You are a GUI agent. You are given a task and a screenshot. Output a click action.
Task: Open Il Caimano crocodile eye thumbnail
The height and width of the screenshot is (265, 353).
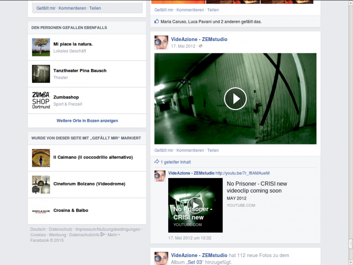pos(41,158)
